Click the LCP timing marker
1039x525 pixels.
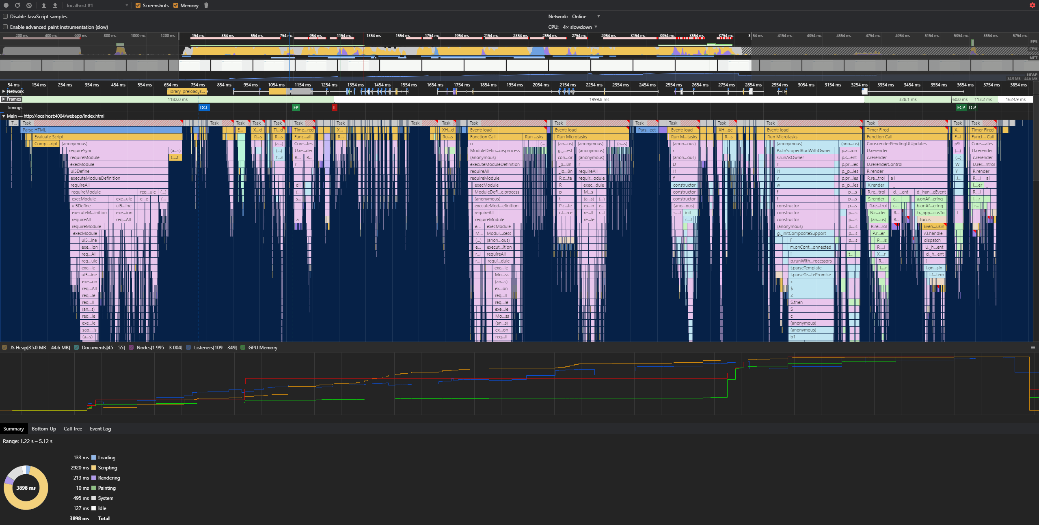pyautogui.click(x=972, y=108)
